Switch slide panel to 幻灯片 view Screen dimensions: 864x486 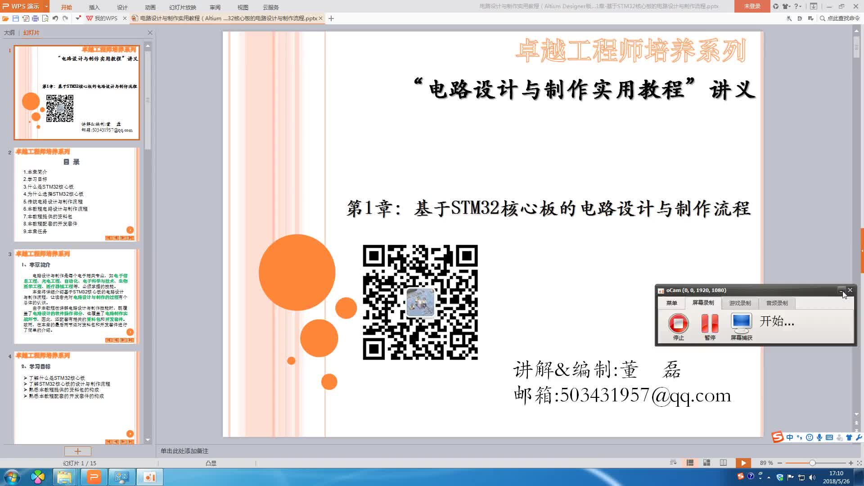pos(31,33)
